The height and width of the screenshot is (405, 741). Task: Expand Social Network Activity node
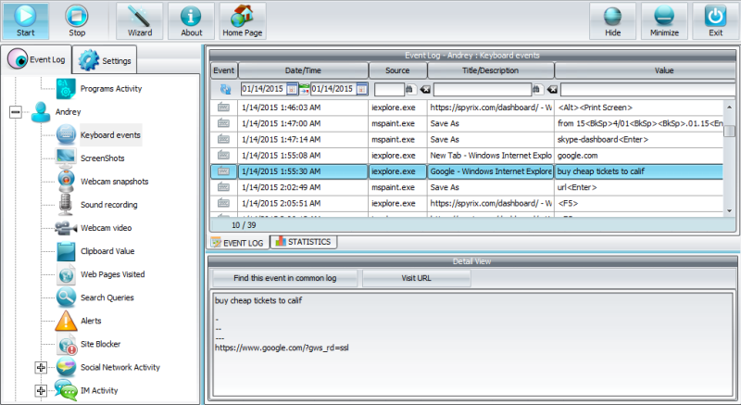click(40, 367)
